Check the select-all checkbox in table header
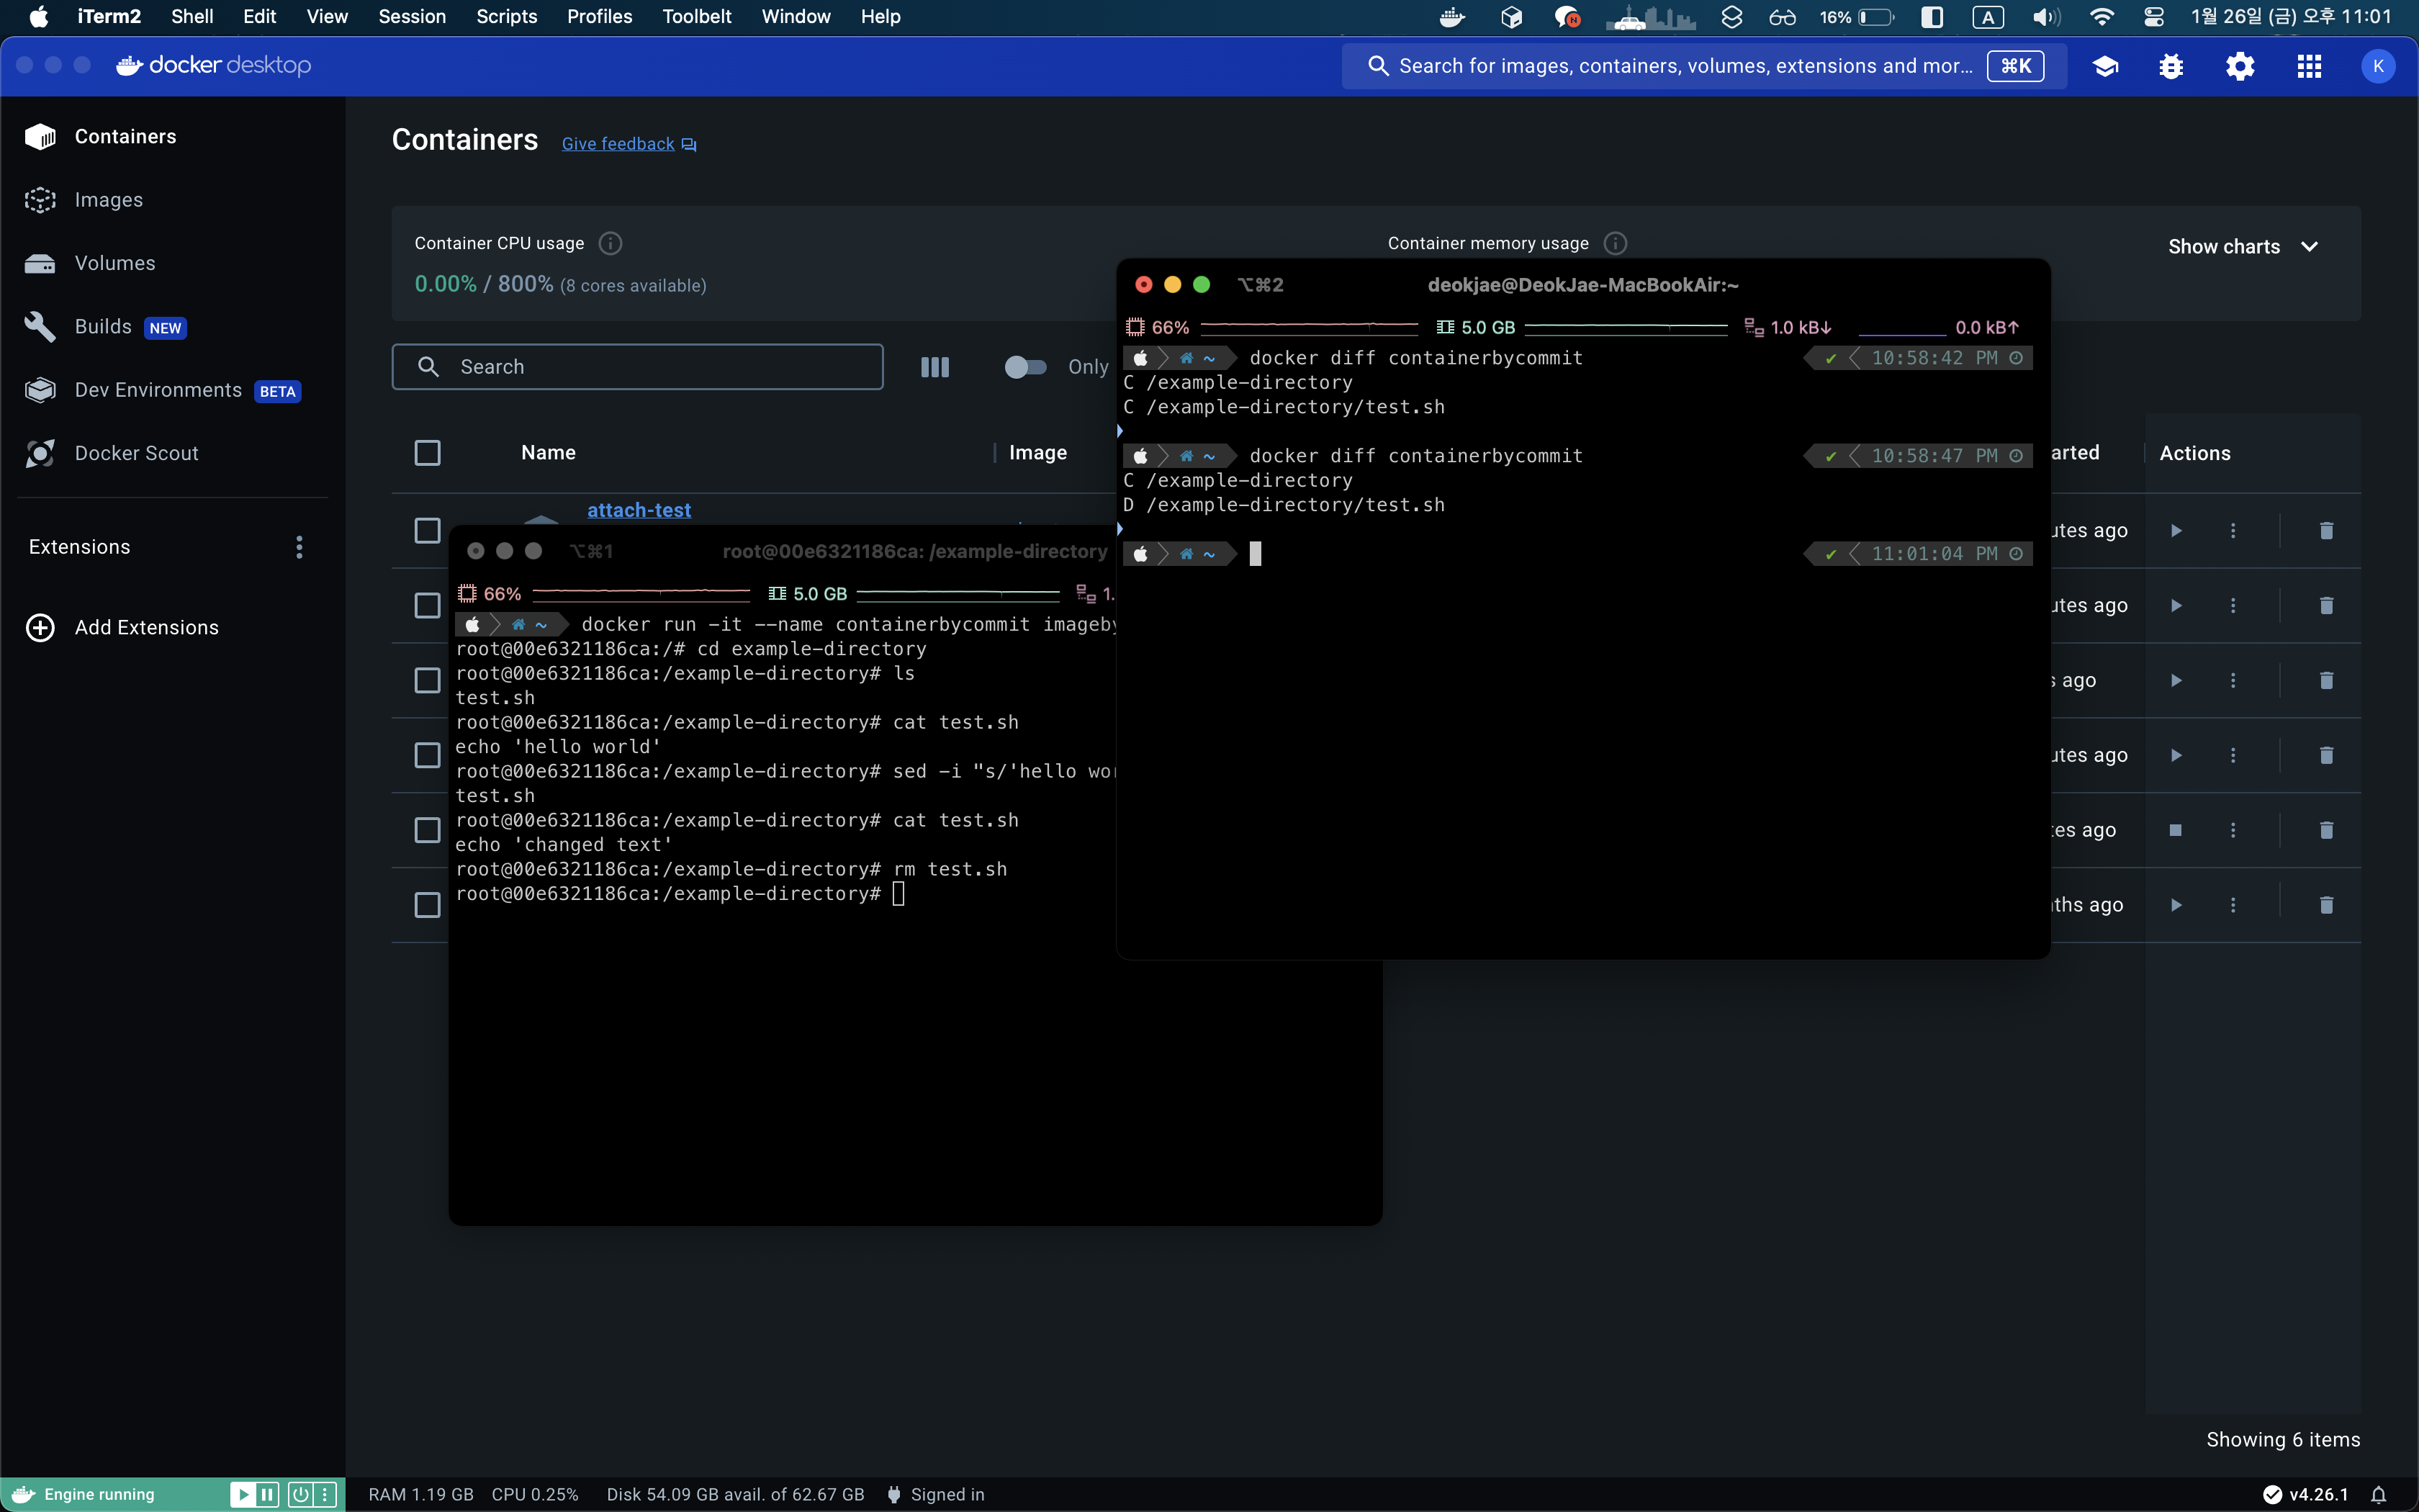 tap(427, 453)
